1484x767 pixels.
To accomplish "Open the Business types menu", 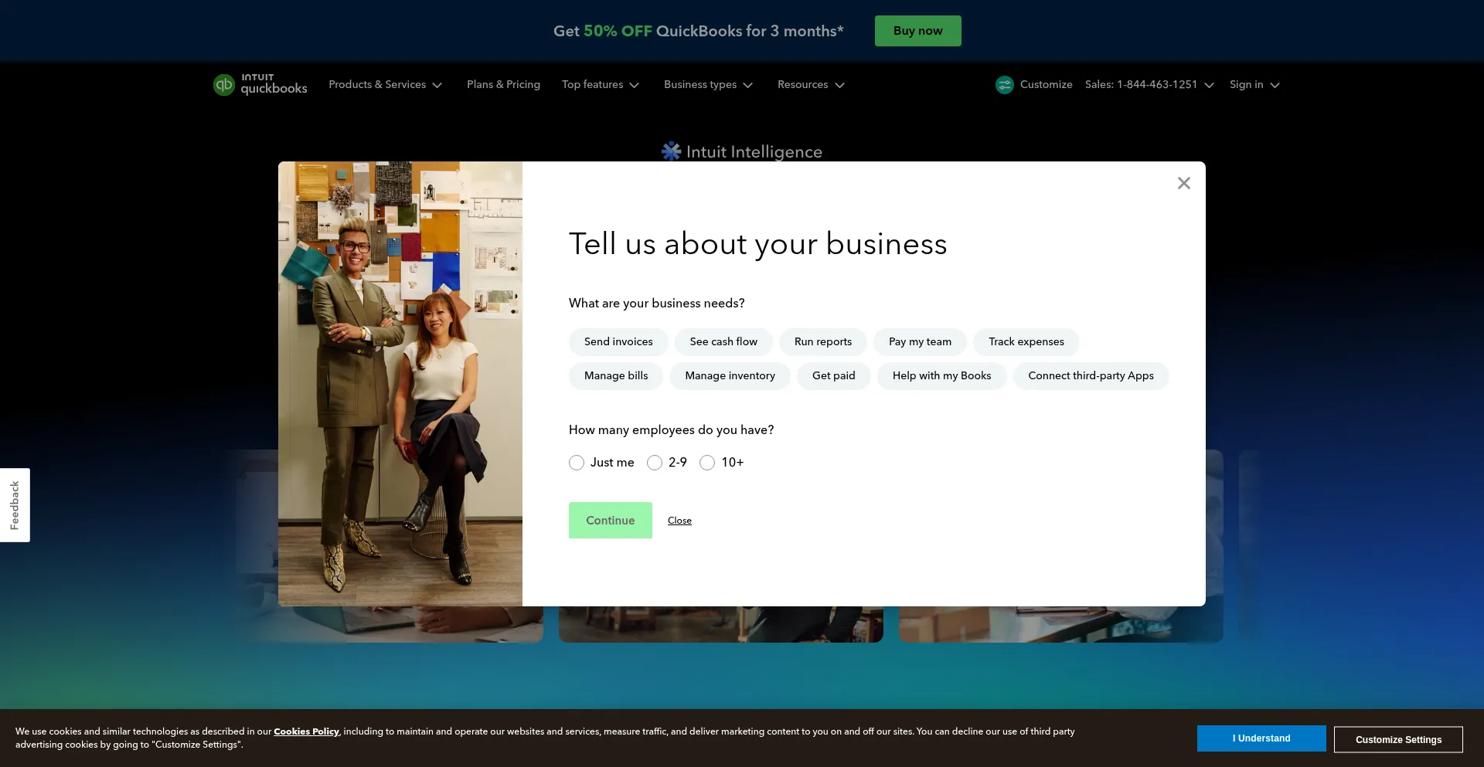I will pyautogui.click(x=708, y=85).
